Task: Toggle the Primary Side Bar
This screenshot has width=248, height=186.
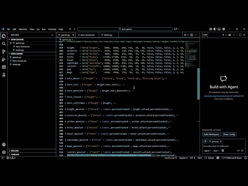Action: click(215, 29)
